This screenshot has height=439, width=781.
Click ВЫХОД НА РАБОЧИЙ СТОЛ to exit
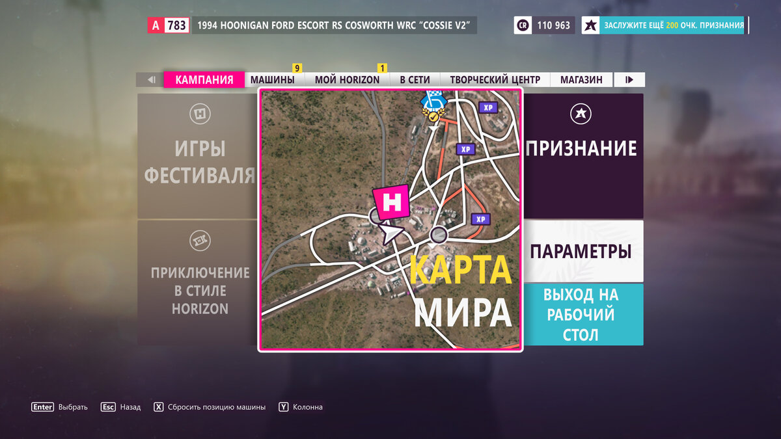click(x=581, y=314)
